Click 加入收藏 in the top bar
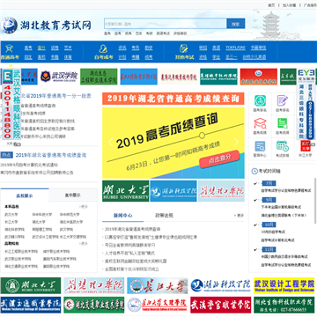 [289, 5]
